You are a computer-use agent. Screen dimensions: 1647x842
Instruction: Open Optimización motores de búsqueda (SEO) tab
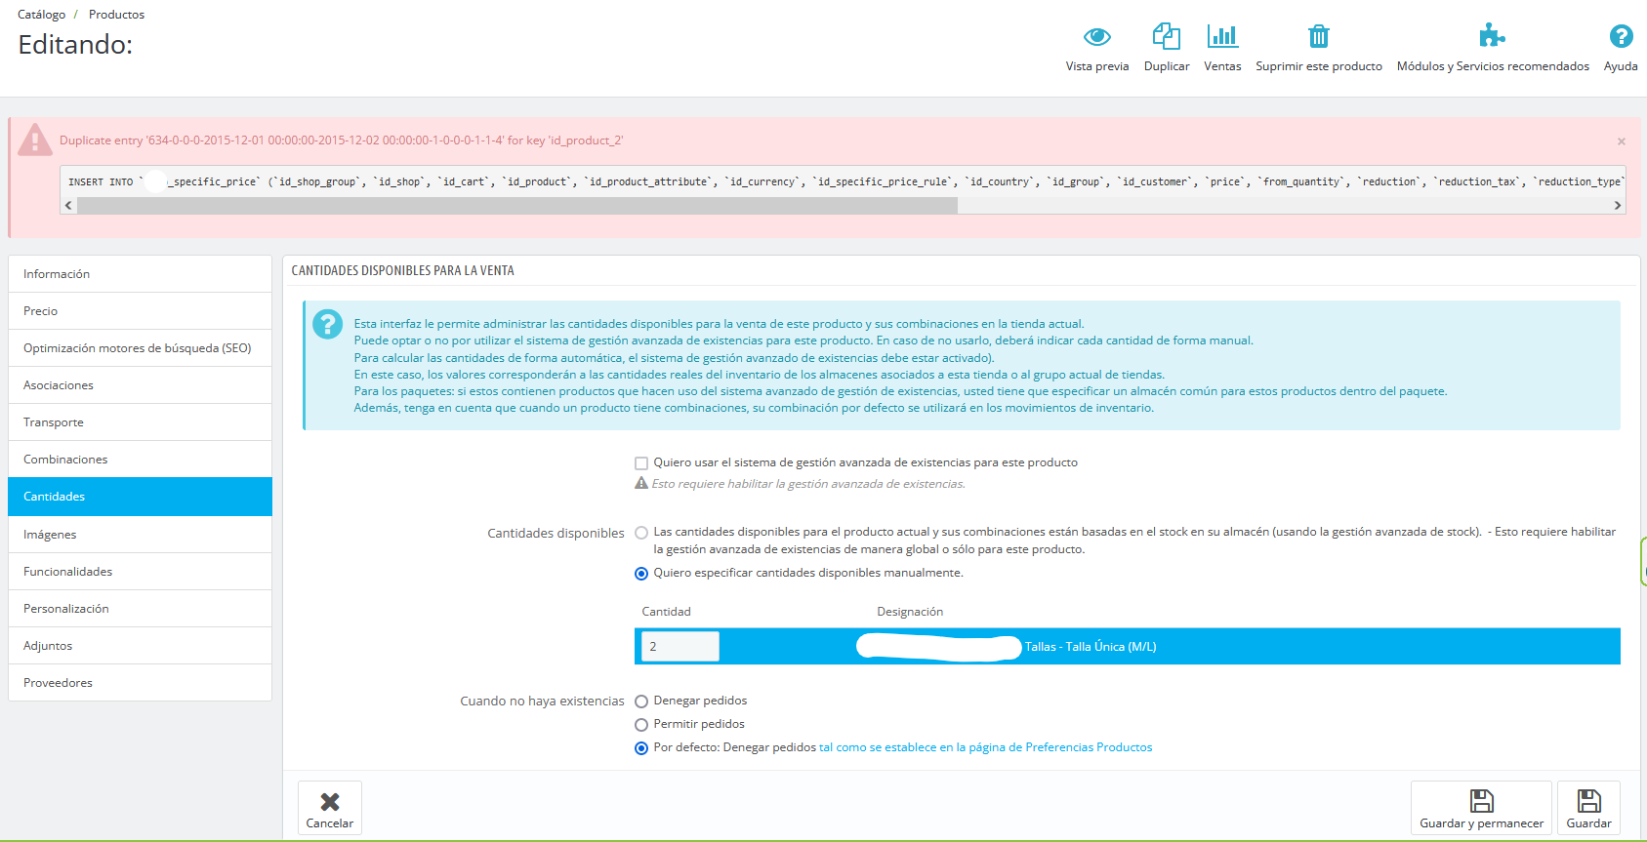[x=140, y=348]
